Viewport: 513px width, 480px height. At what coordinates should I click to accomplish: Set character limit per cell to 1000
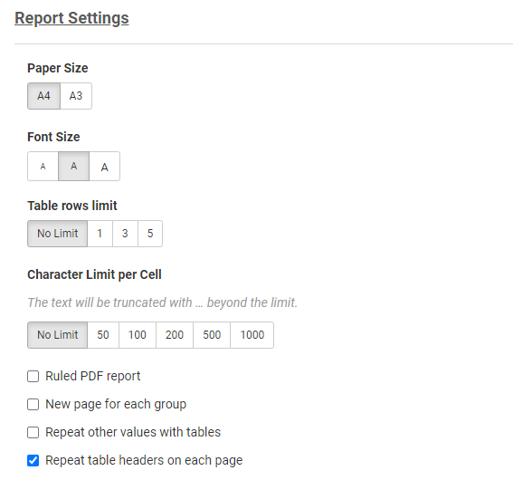click(252, 335)
